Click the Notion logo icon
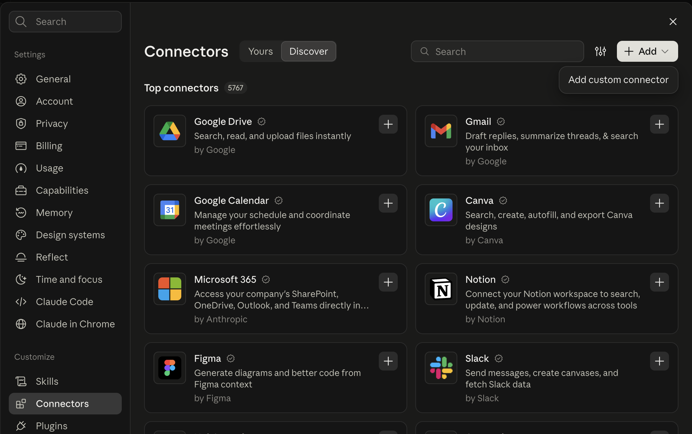This screenshot has width=692, height=434. [441, 289]
